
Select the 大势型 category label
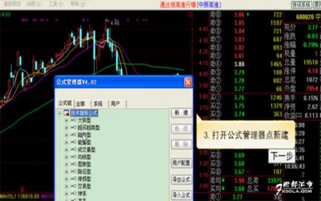[x=84, y=121]
